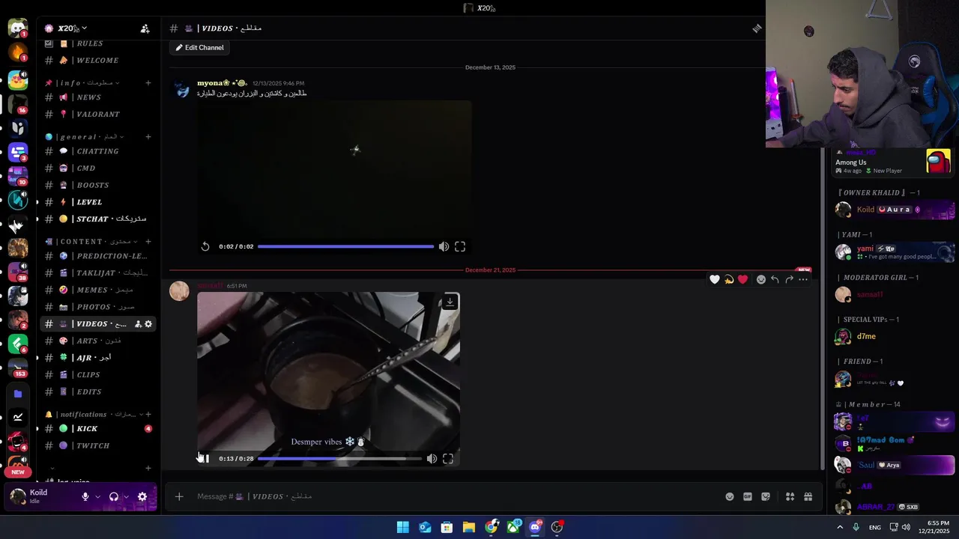Go to the KICK channel
959x539 pixels.
pos(98,429)
